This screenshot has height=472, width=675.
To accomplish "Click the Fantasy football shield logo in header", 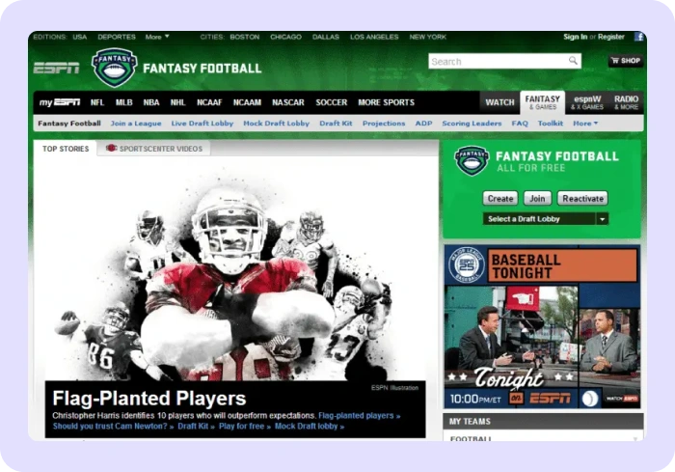I will 115,68.
